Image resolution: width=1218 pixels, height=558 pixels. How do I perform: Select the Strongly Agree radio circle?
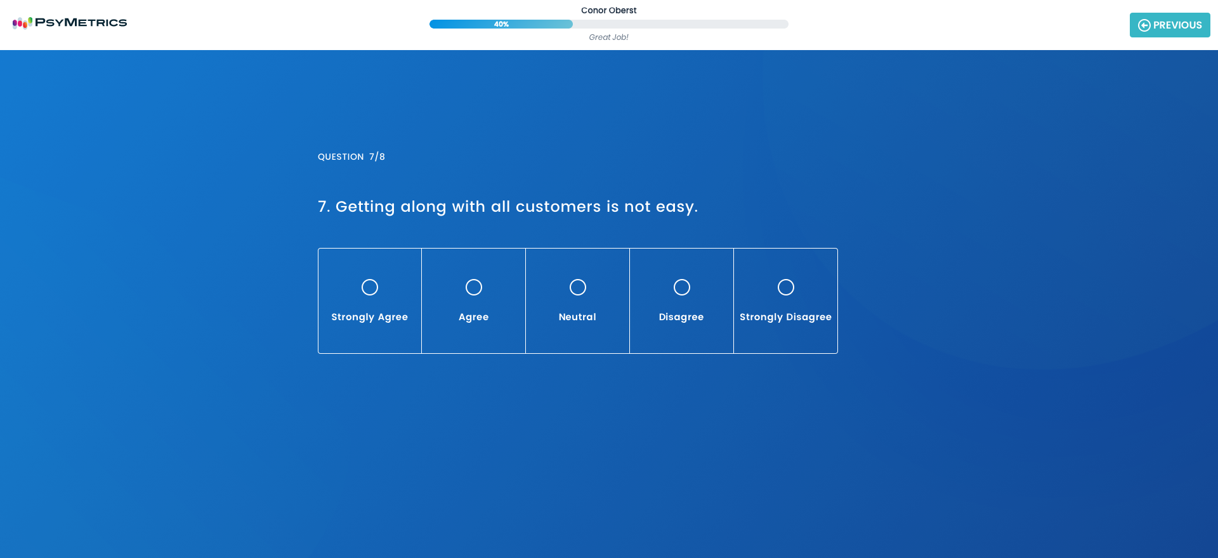[x=370, y=287]
